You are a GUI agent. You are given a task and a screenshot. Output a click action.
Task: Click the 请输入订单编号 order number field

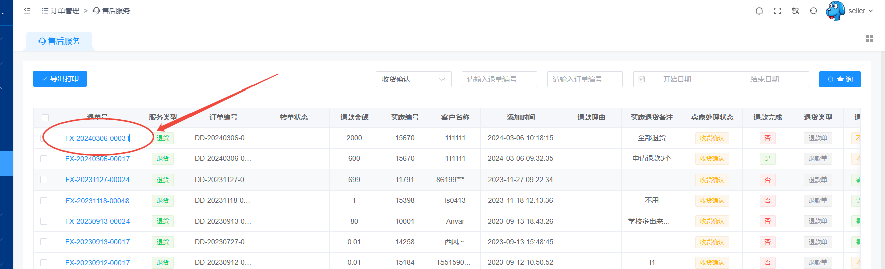point(585,79)
